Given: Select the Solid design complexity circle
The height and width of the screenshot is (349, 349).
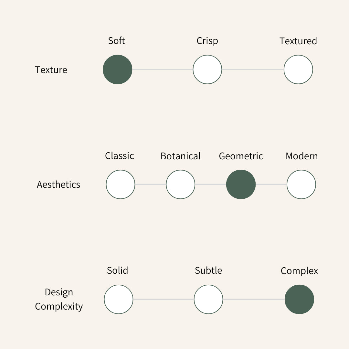Looking at the screenshot, I should pos(119,299).
